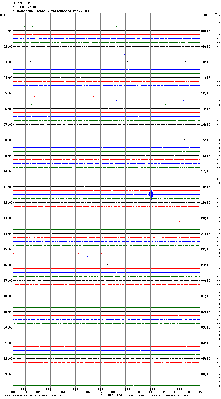The height and width of the screenshot is (399, 221).
Task: Click the 08:15 UTC time label
Action: click(x=206, y=31)
